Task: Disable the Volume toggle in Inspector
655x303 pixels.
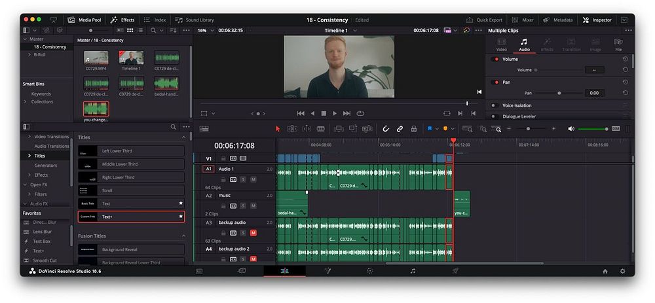Action: pyautogui.click(x=496, y=59)
